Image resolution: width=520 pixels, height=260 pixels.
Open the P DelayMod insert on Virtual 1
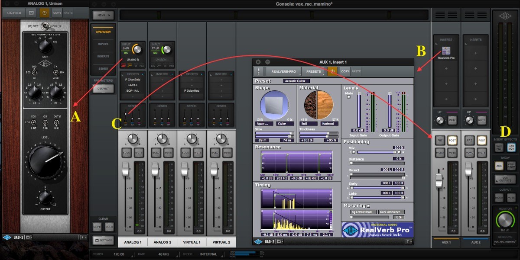pos(192,91)
